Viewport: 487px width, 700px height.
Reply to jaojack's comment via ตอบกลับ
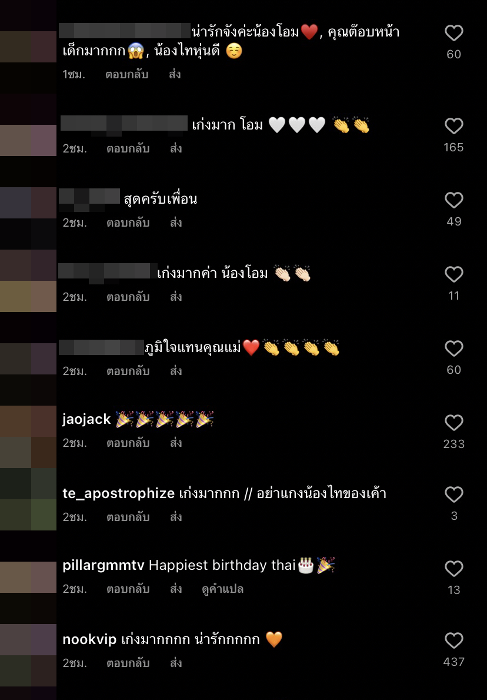tap(128, 443)
